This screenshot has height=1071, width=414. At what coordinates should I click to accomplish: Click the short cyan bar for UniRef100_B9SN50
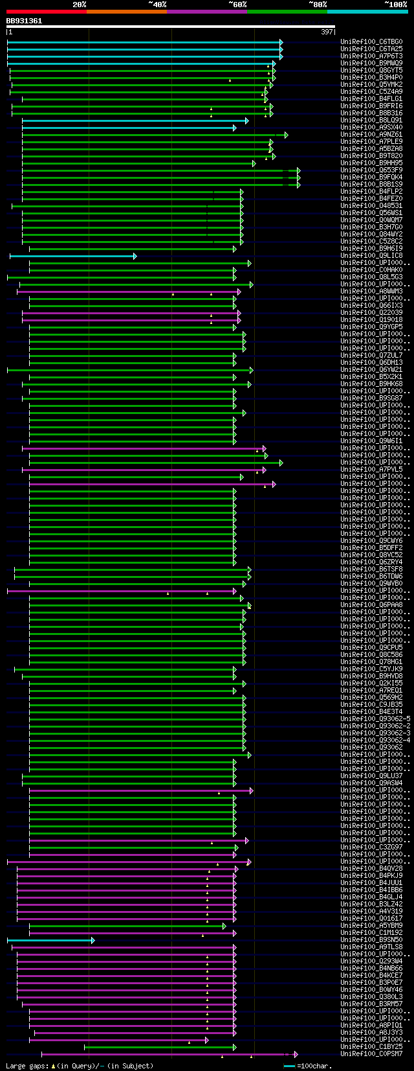click(x=50, y=940)
